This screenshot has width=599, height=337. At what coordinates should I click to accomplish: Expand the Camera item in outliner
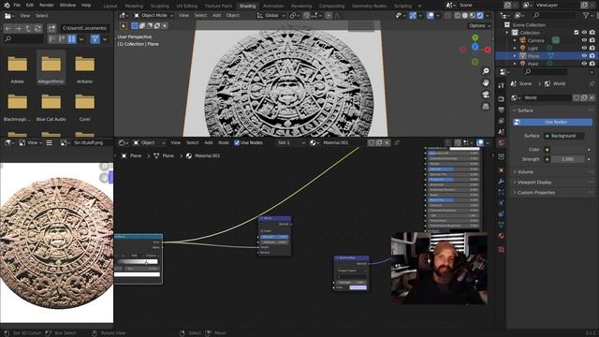click(x=515, y=40)
